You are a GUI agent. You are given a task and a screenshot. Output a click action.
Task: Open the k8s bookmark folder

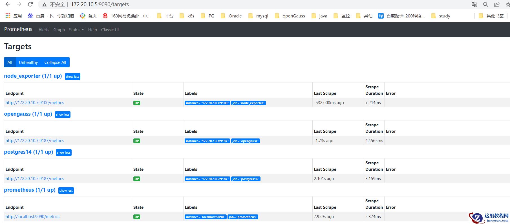[x=187, y=16]
